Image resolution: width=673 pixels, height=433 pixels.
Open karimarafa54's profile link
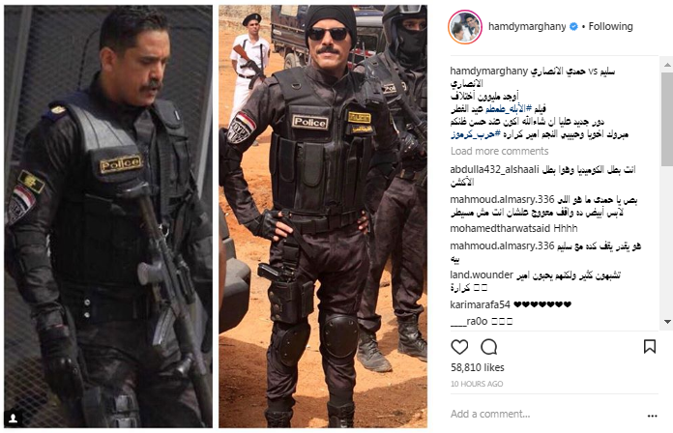[x=480, y=304]
